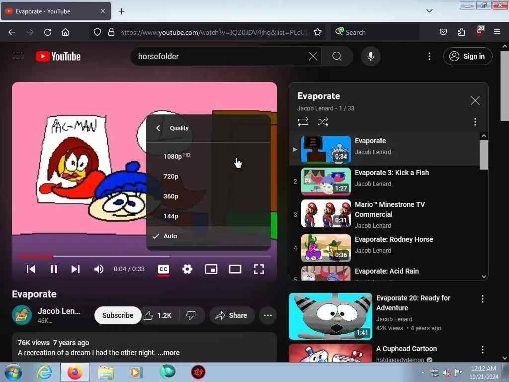Play Mario Minestrone TV Commercial
The image size is (509, 382).
coord(384,213)
